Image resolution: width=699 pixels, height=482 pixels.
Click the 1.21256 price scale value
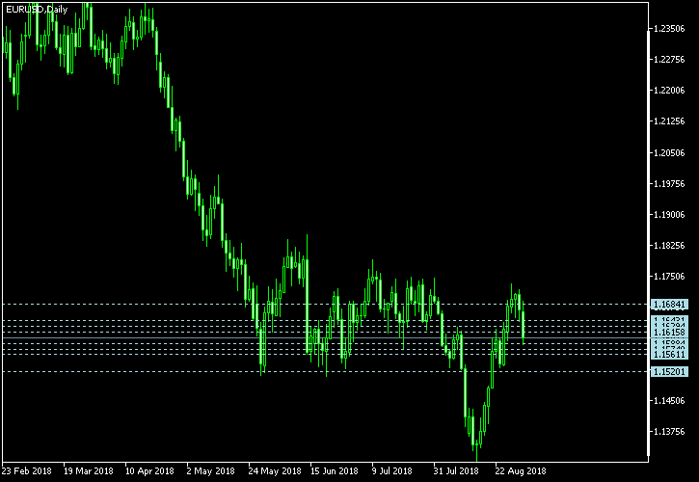669,121
